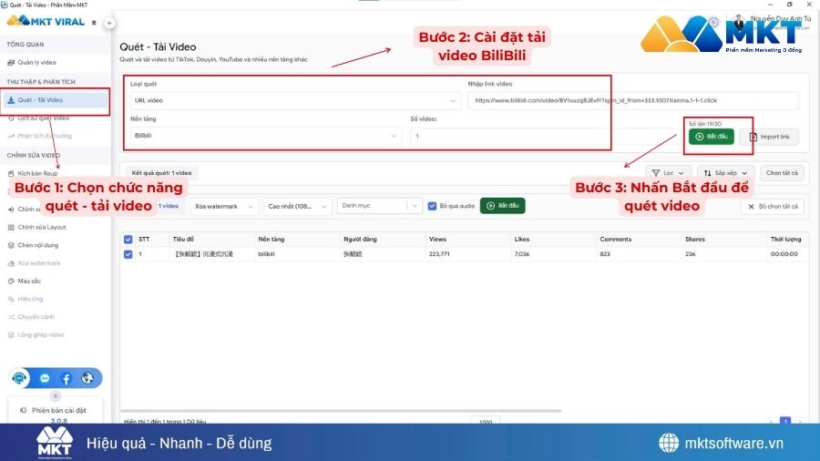Open the Màu sắc sidebar item

coord(31,281)
